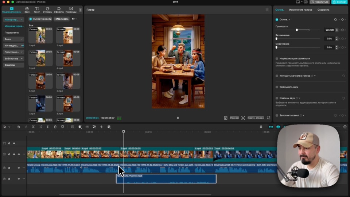Open the Текст text tools tab
Screen dimensions: 350x197
click(37, 10)
